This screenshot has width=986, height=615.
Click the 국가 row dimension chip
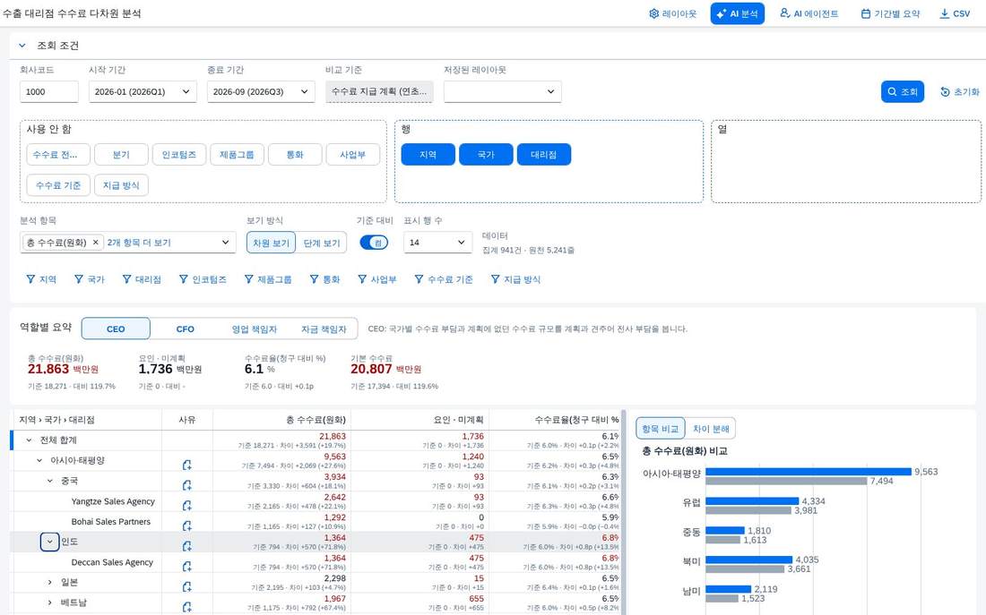[486, 155]
